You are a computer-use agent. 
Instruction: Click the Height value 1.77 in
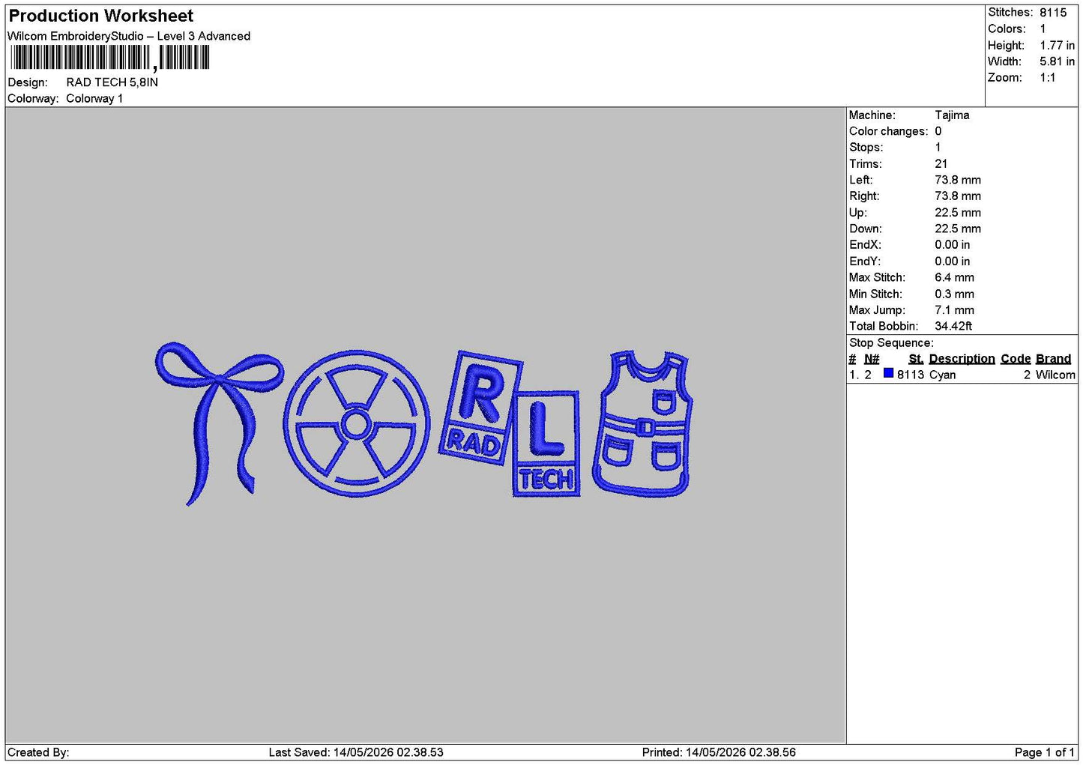1057,45
